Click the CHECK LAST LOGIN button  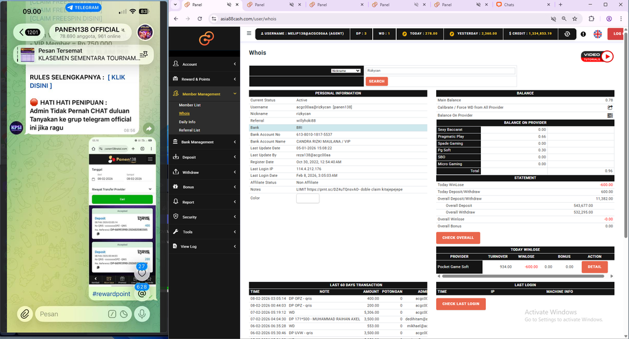(461, 304)
